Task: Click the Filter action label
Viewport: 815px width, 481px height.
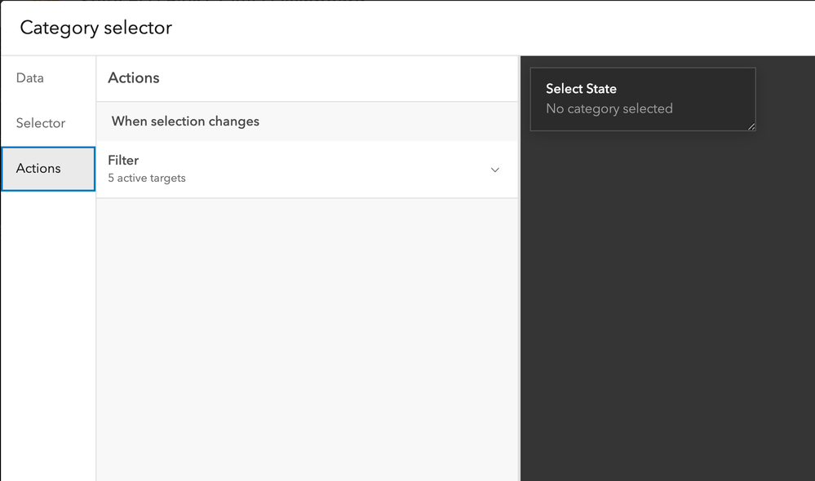Action: (x=123, y=161)
